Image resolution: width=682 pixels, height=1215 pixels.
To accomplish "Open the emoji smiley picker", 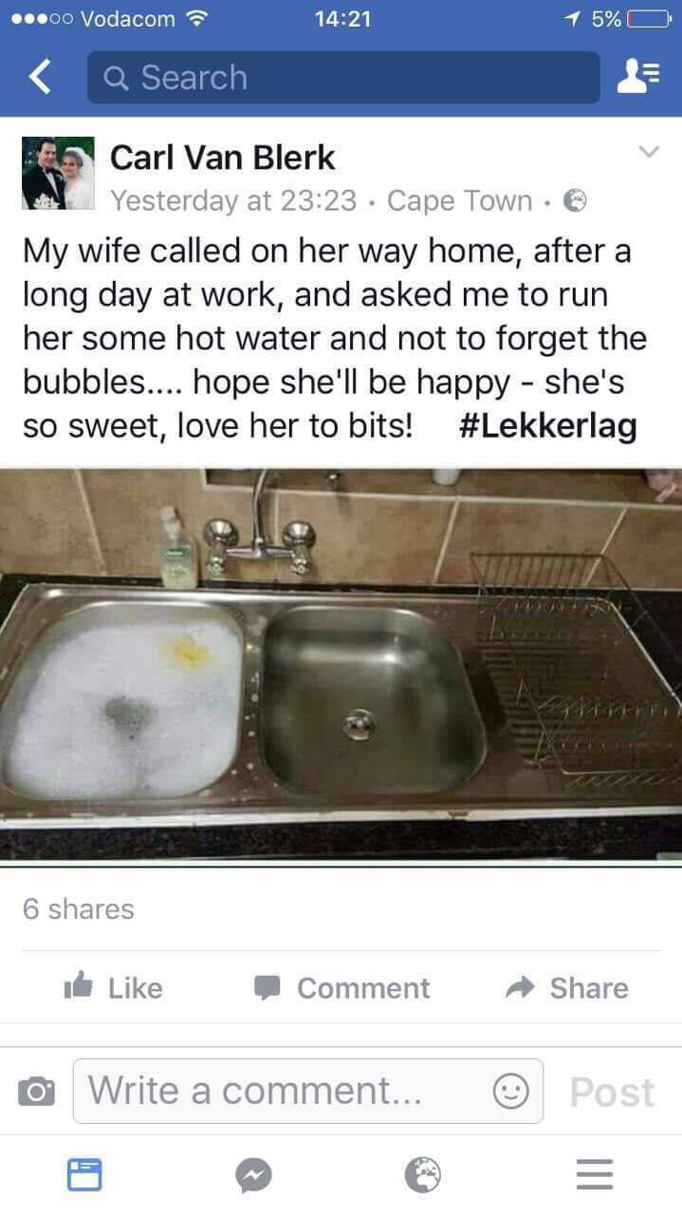I will (509, 1092).
